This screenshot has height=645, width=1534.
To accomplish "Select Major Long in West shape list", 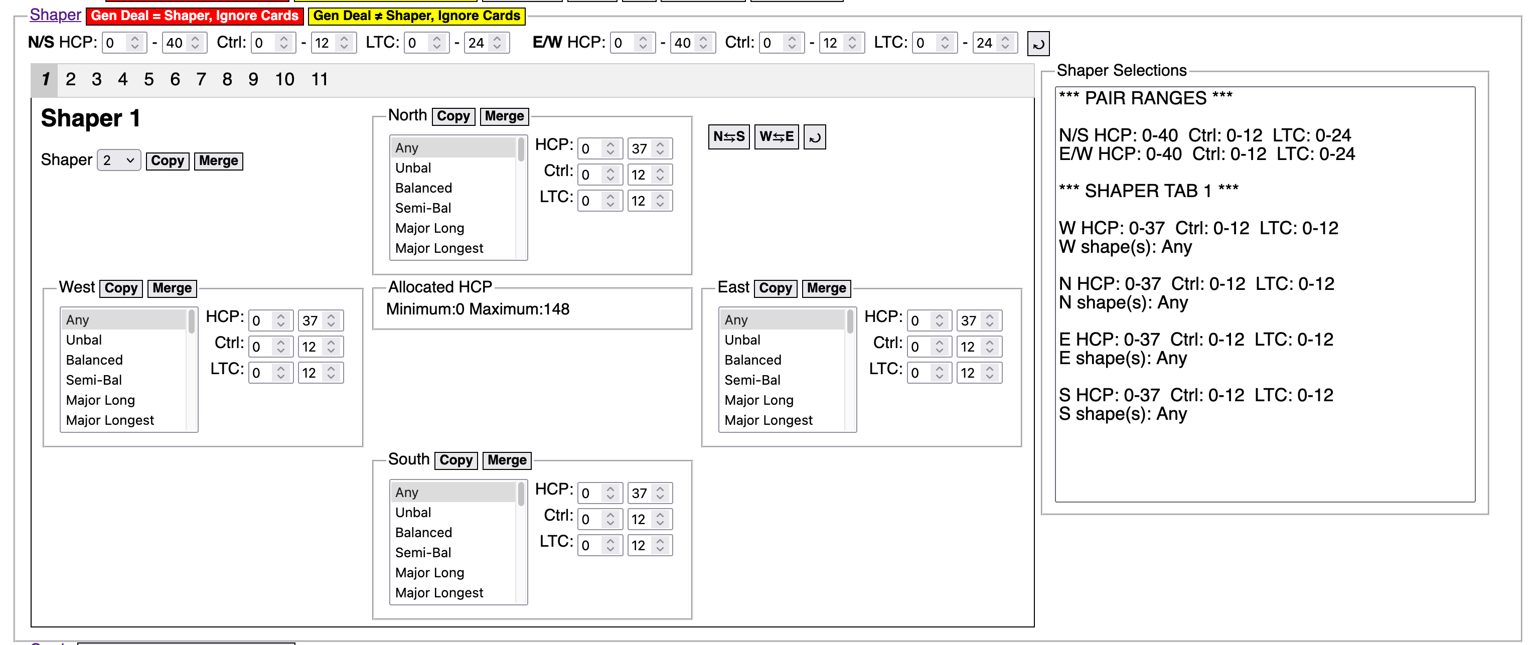I will pyautogui.click(x=100, y=400).
